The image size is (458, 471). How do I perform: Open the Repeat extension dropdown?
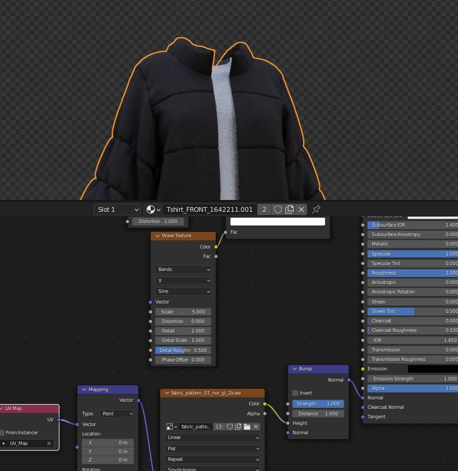[x=212, y=459]
